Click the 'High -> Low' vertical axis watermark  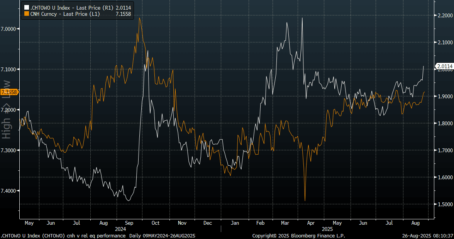(7, 110)
